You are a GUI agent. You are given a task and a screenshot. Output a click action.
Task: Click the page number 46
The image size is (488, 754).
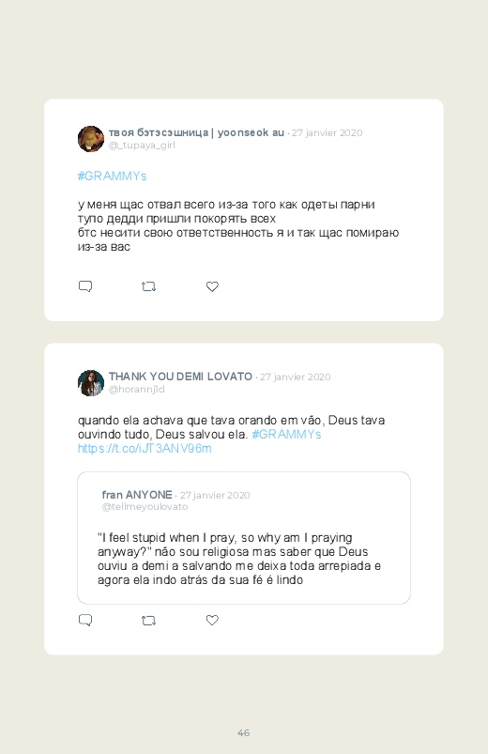244,732
